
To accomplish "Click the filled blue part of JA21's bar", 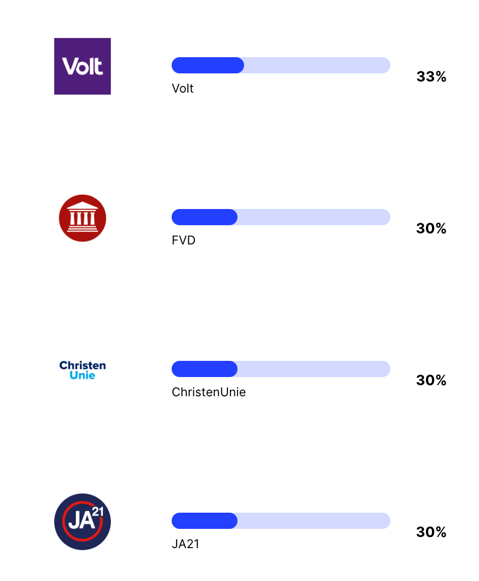I will tap(205, 521).
